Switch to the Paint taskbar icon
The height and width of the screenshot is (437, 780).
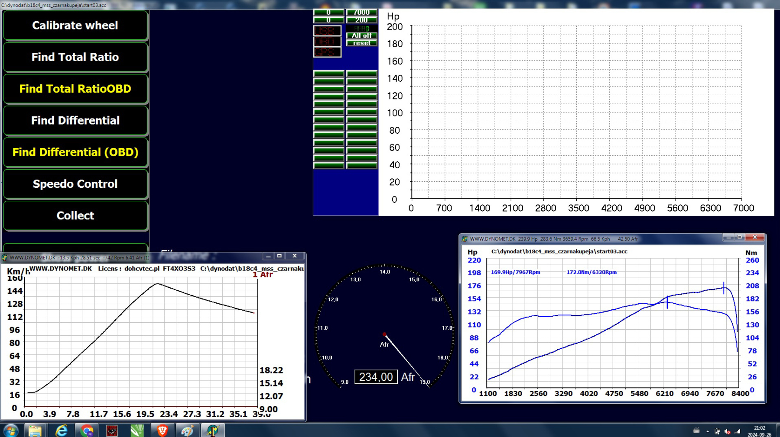(x=187, y=431)
